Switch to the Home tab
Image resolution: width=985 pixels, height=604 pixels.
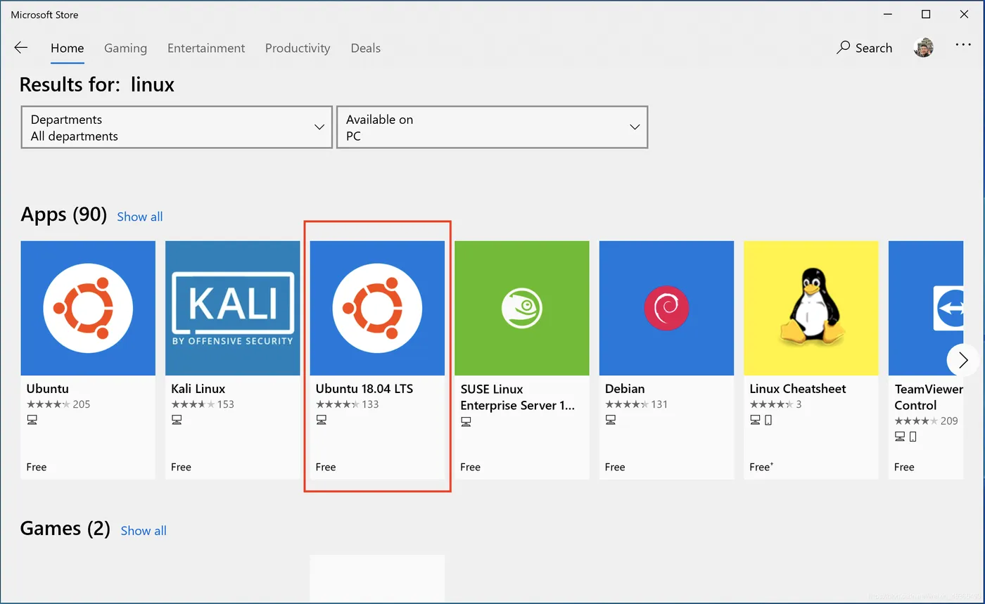(68, 48)
